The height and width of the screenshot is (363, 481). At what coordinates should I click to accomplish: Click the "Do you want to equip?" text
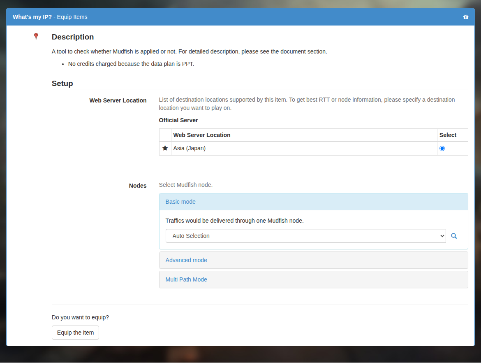(80, 317)
